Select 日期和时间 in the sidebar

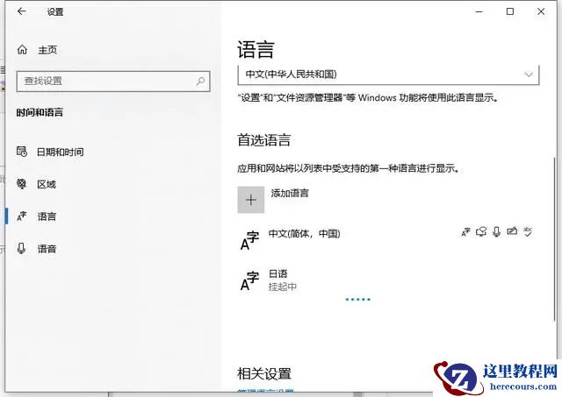click(x=61, y=152)
